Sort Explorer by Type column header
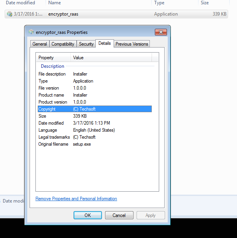The width and height of the screenshot is (237, 238). click(x=159, y=3)
